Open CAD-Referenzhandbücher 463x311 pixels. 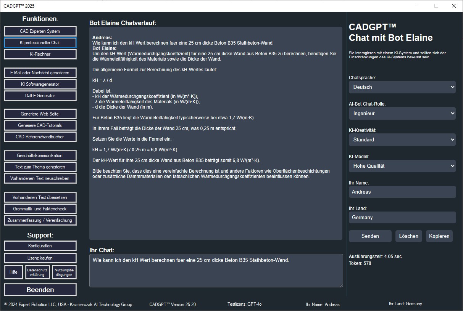(40, 137)
